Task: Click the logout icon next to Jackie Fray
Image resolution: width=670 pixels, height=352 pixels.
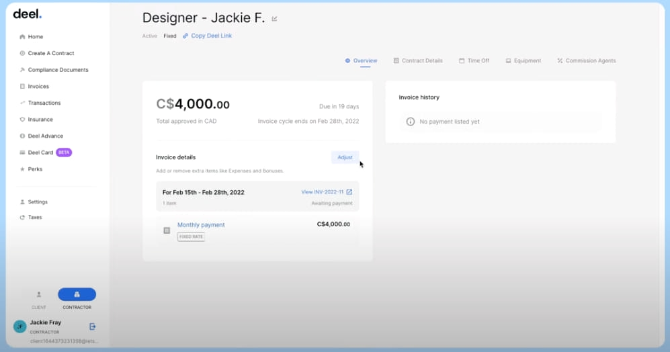Action: pos(92,326)
